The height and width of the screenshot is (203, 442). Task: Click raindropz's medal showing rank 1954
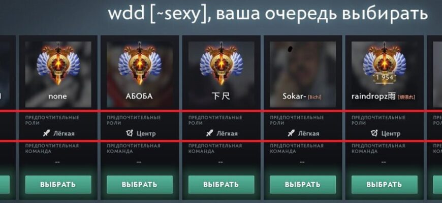[x=385, y=63]
